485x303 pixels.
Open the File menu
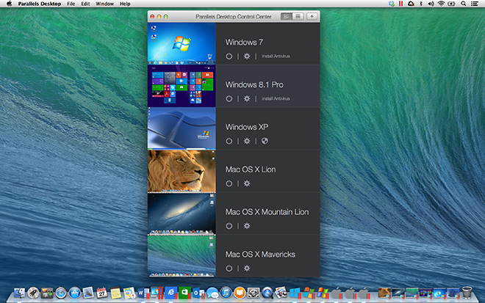71,4
